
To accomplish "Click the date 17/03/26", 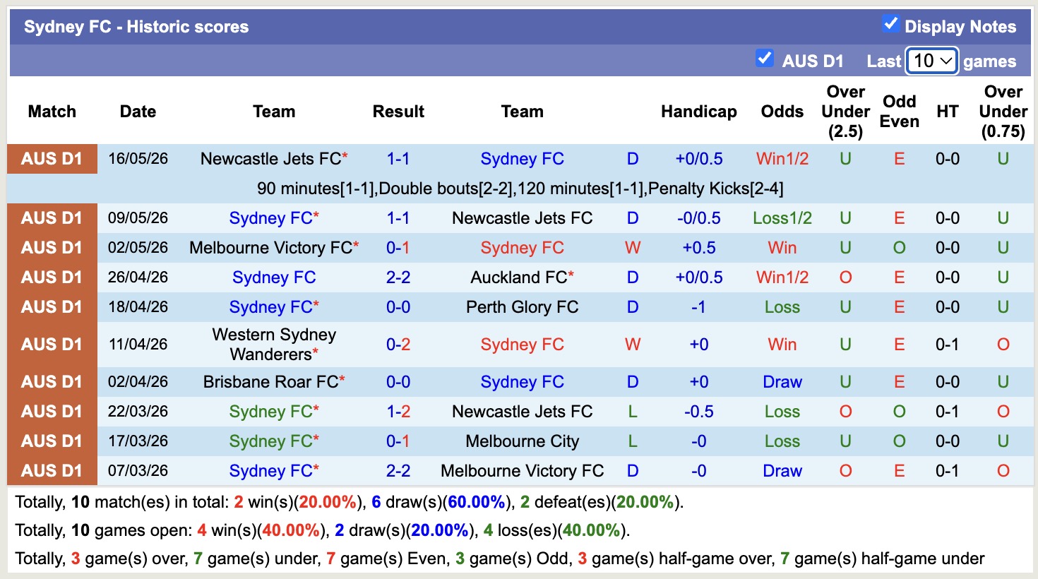I will tap(138, 441).
